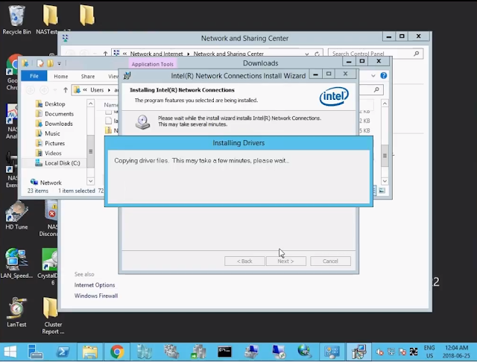Click Network and Internet breadcrumb

click(x=157, y=54)
